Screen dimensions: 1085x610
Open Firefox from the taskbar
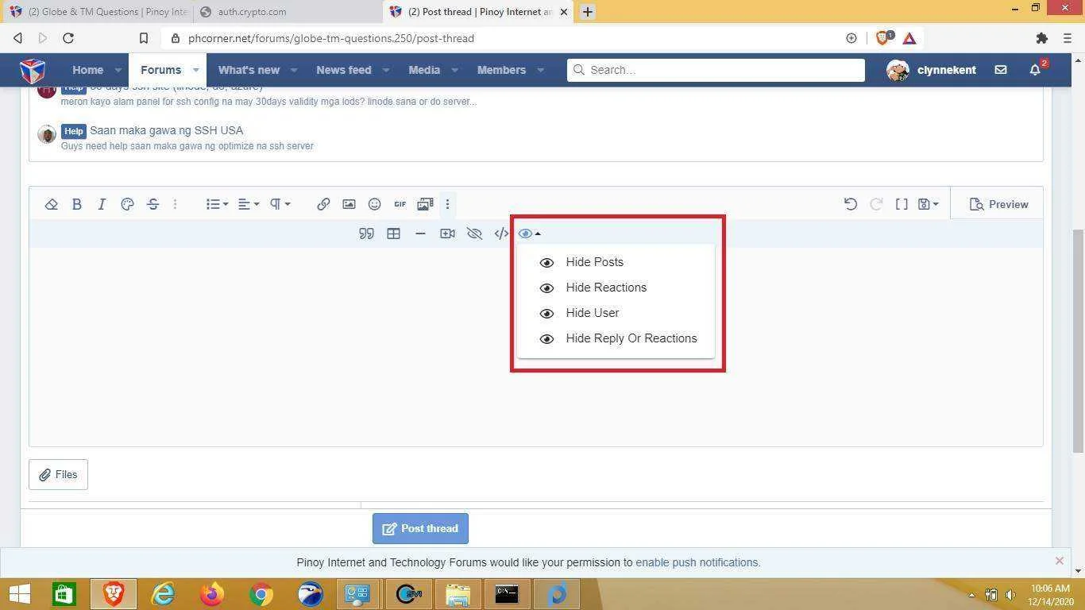(x=212, y=594)
